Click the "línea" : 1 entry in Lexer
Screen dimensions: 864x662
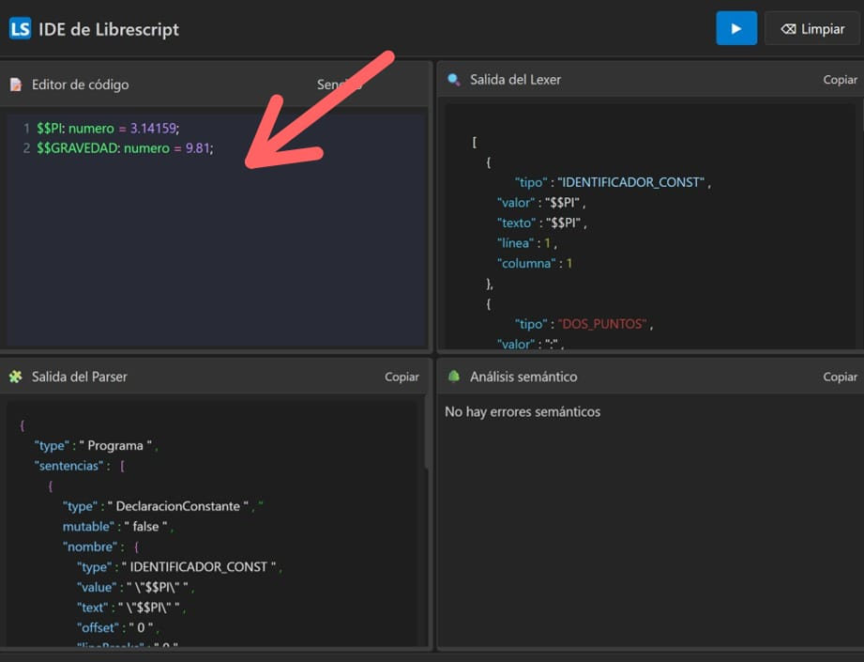pos(527,243)
